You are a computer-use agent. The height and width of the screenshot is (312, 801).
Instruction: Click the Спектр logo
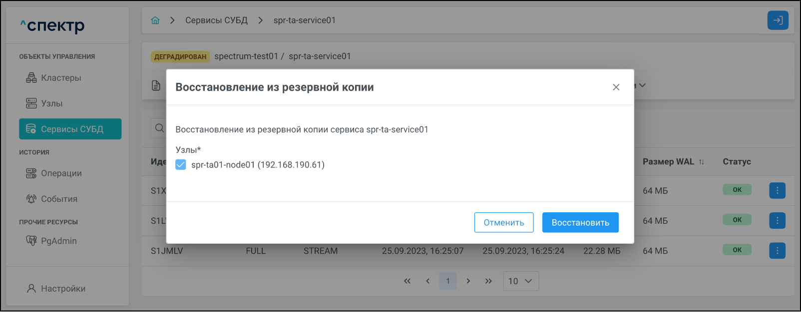tap(52, 25)
